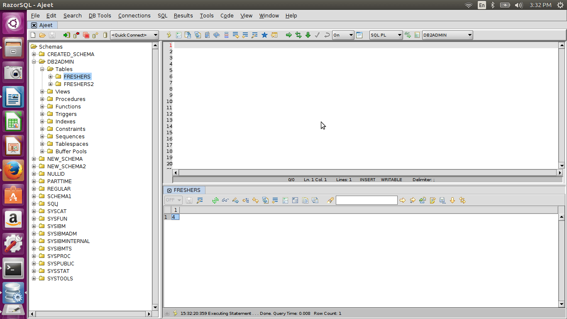Image resolution: width=567 pixels, height=319 pixels.
Task: Open the Firefox launcher icon
Action: 13,170
